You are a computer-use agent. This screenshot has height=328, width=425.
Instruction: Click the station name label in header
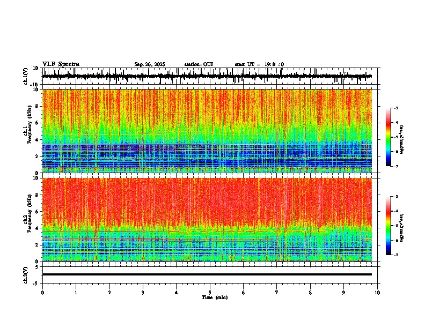coord(199,64)
